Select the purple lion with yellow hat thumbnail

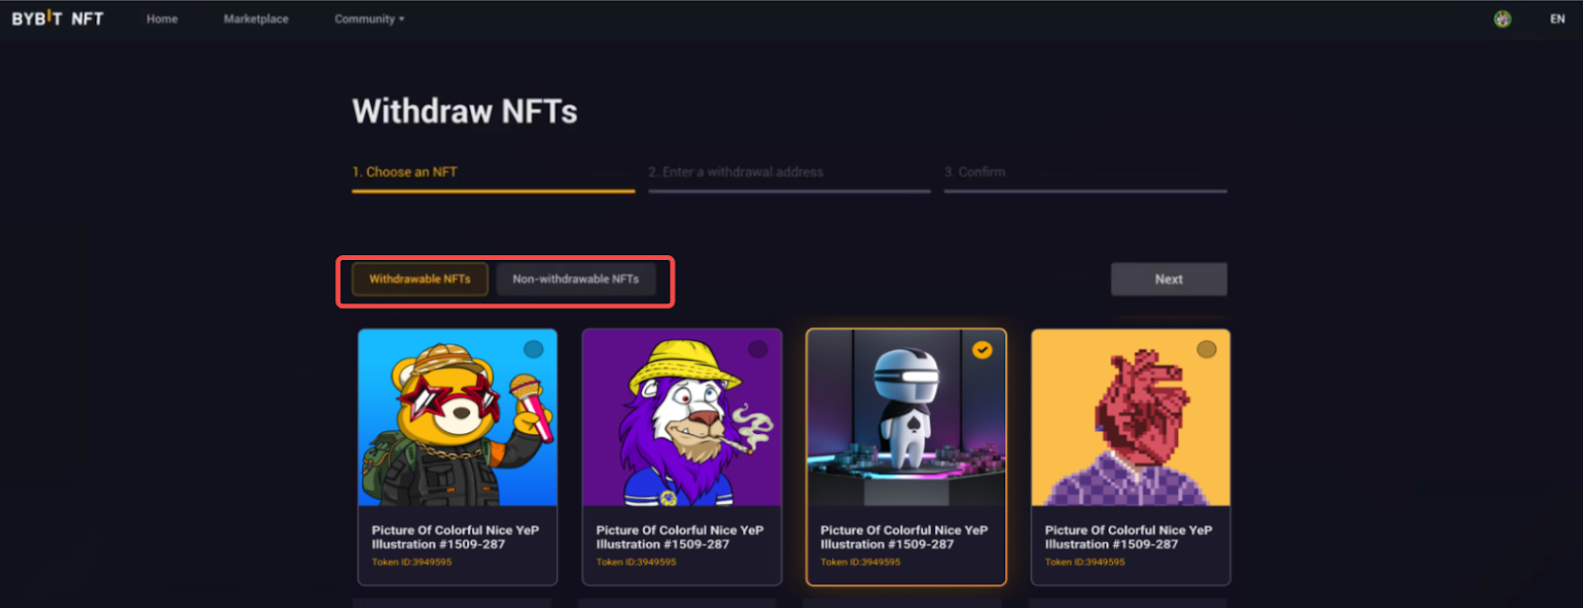click(x=682, y=418)
